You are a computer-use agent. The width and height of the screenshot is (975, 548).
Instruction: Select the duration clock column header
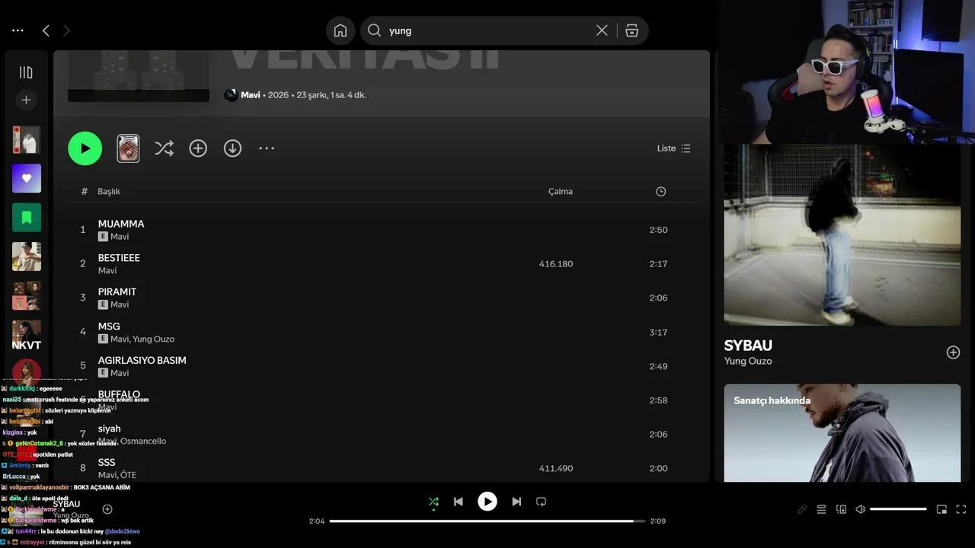[x=660, y=192]
